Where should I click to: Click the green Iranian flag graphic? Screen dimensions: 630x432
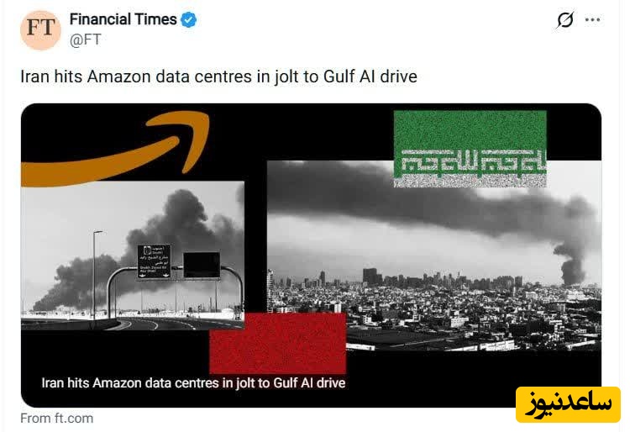pyautogui.click(x=470, y=148)
